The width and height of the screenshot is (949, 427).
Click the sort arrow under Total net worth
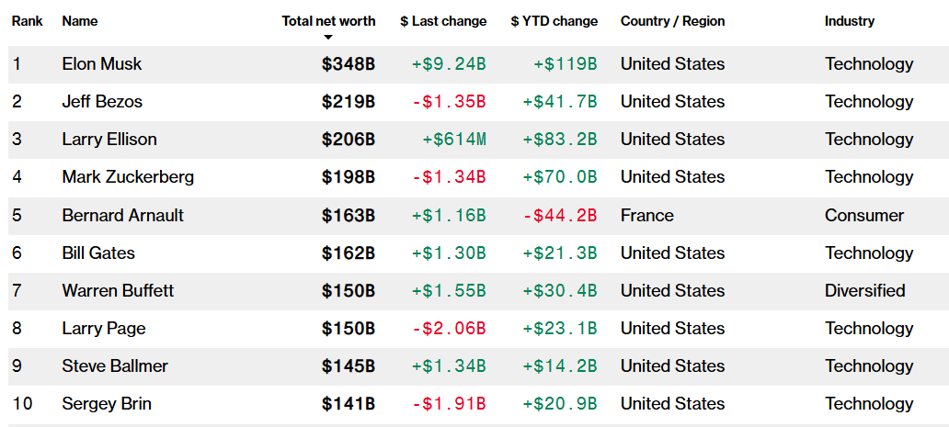328,38
